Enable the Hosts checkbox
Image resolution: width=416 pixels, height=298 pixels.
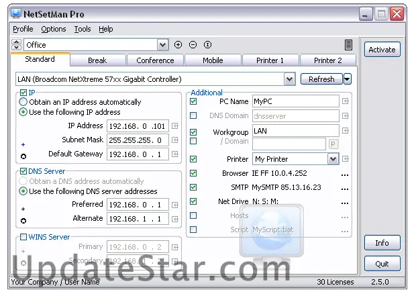193,215
